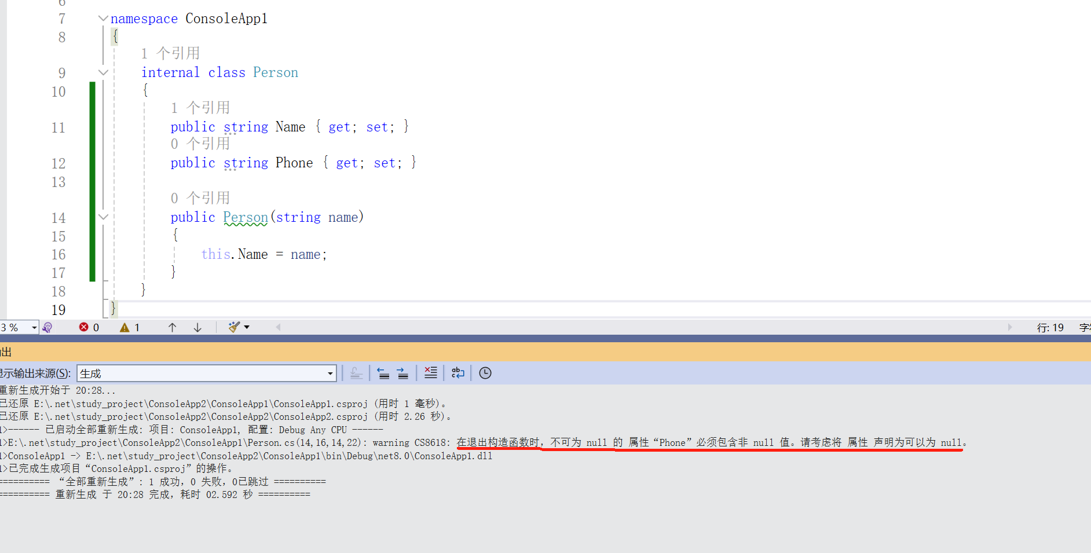Click the rebuild summary line with 1 成功

pos(163,482)
